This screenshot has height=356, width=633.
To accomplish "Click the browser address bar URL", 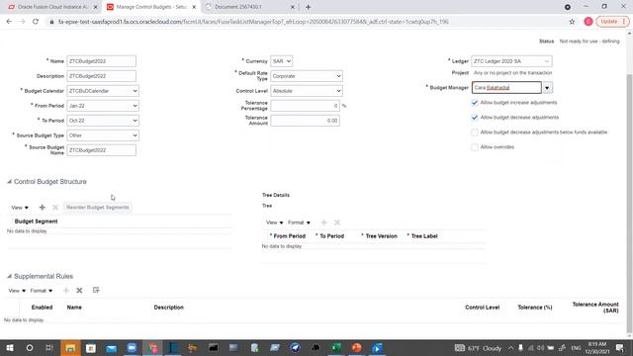I will point(253,22).
